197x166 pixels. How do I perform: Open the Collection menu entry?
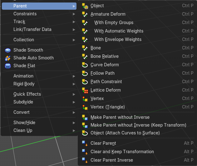click(39, 40)
